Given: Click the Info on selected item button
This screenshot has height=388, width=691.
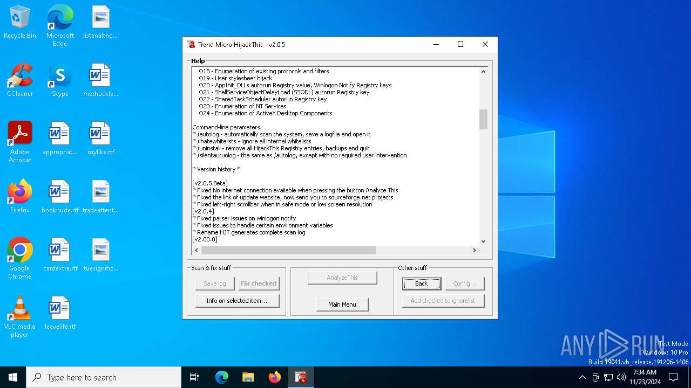Looking at the screenshot, I should [237, 301].
